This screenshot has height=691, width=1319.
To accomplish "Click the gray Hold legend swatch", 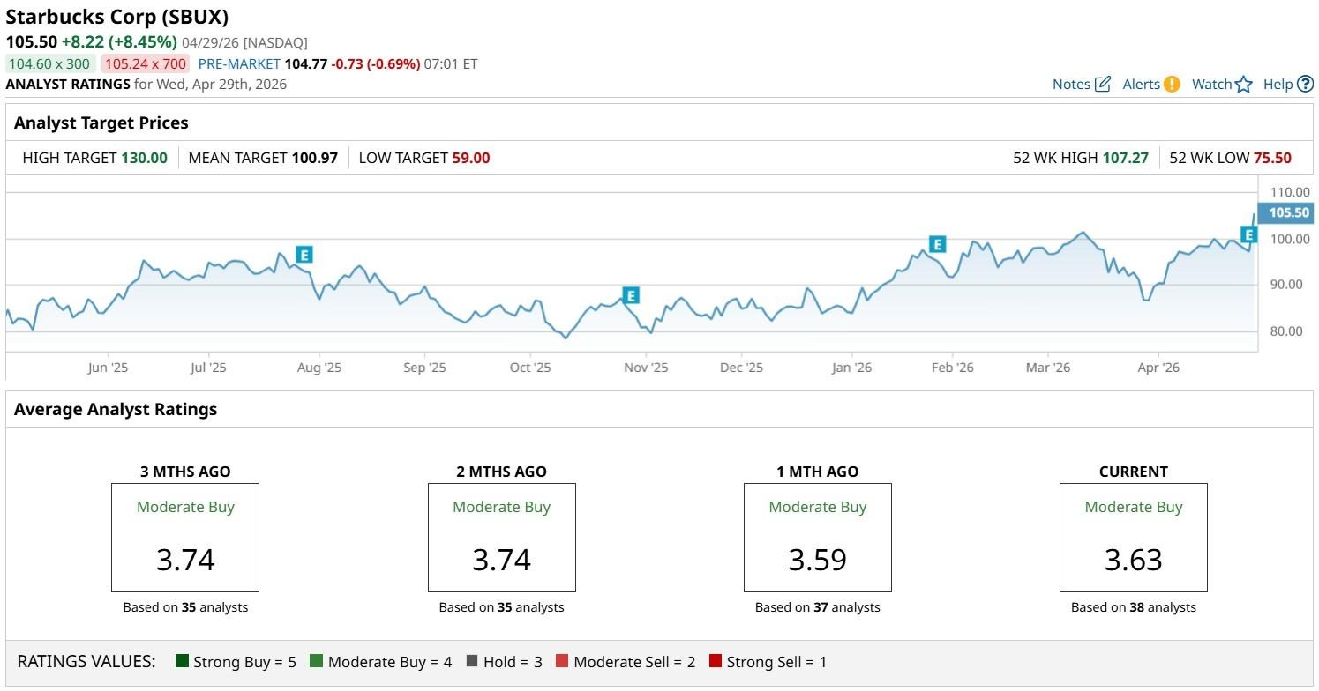I will [x=472, y=661].
